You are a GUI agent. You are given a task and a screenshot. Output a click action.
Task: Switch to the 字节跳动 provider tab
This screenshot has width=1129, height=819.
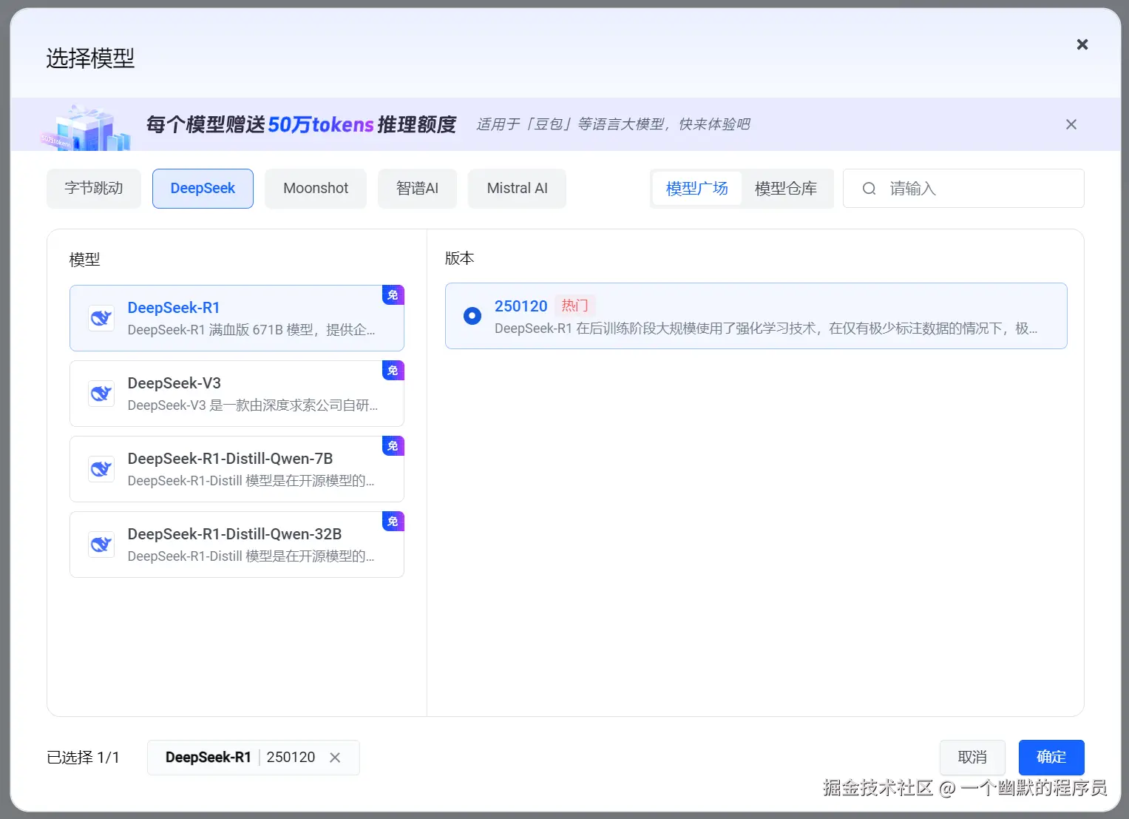click(94, 189)
